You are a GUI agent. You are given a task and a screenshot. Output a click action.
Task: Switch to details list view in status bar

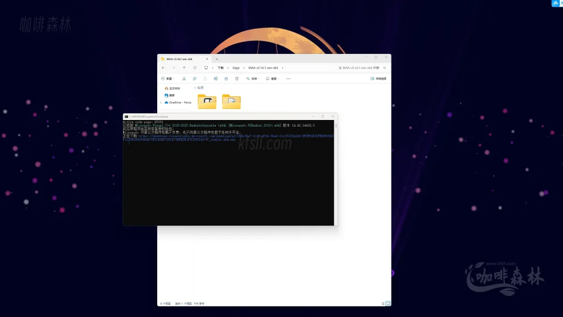tap(383, 303)
